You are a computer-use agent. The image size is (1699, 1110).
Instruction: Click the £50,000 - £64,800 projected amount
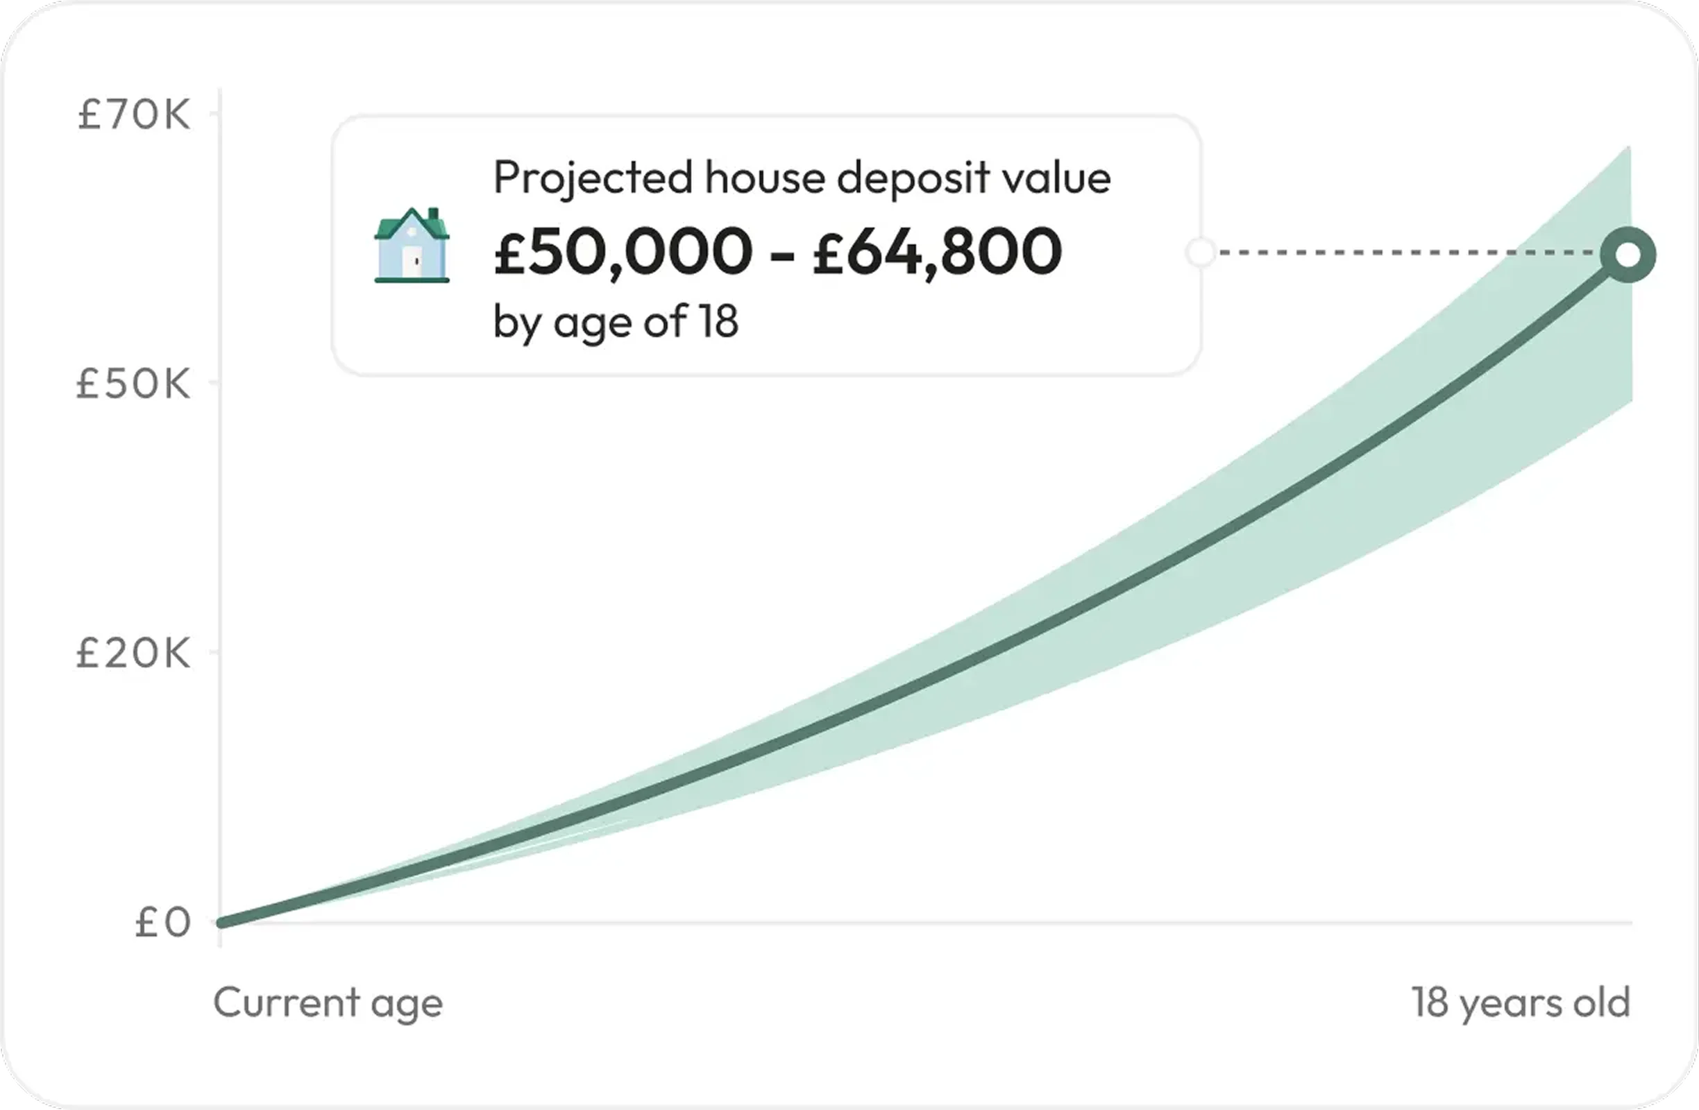pos(777,251)
